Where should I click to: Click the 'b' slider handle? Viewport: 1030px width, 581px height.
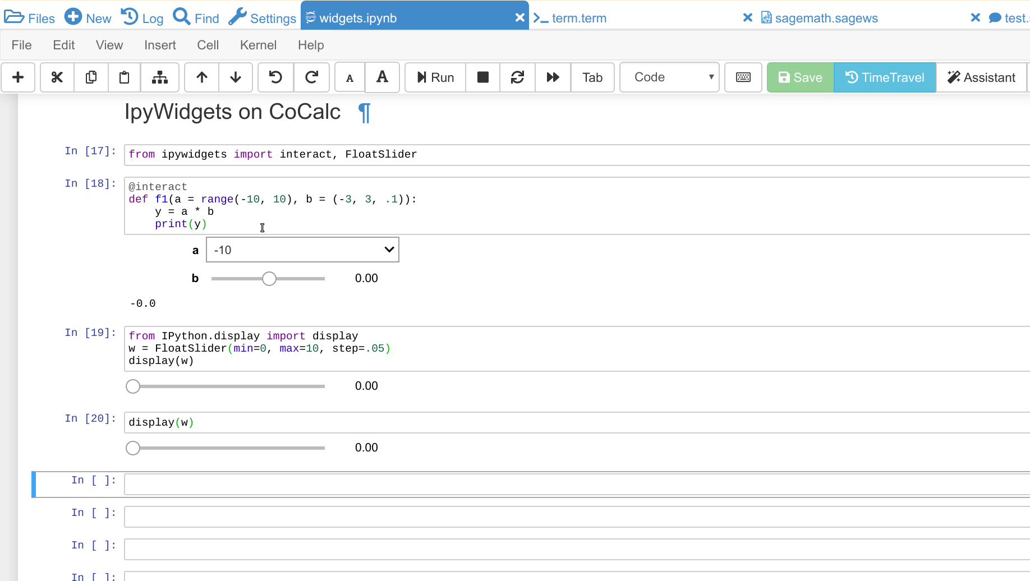click(x=269, y=279)
